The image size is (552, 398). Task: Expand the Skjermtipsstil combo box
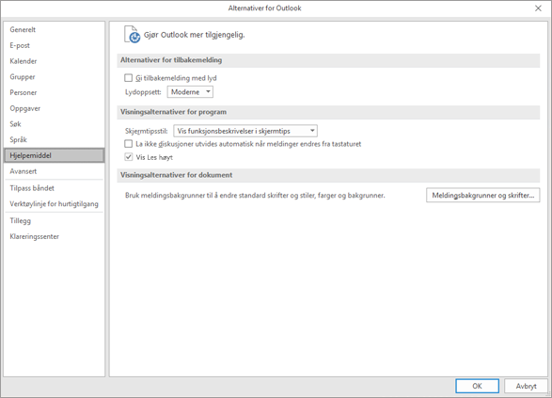point(245,131)
